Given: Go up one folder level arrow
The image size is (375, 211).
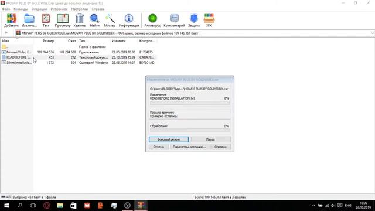Looking at the screenshot, I should (x=6, y=33).
